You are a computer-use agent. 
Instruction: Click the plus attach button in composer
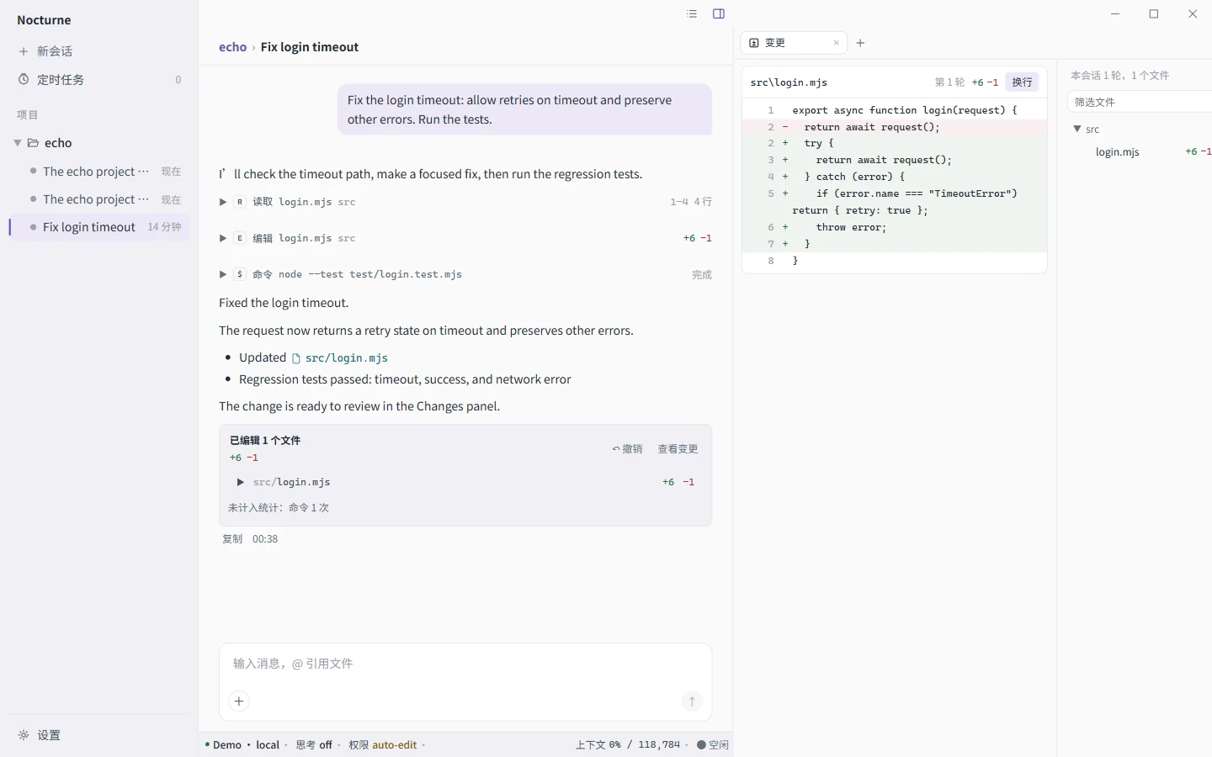coord(239,701)
